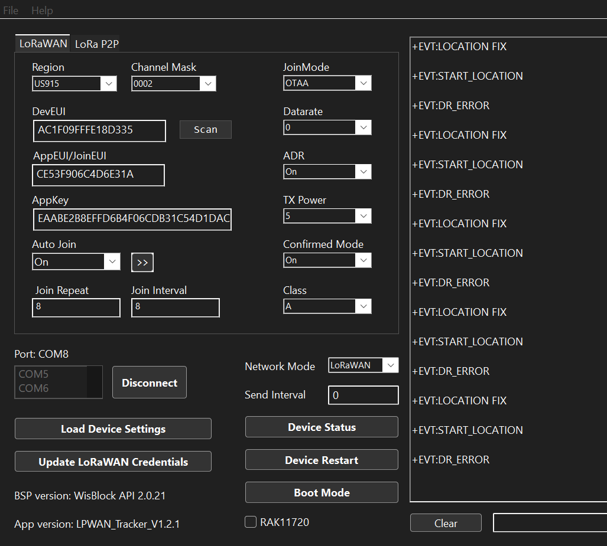This screenshot has height=546, width=607.
Task: Expand the Network Mode dropdown
Action: pyautogui.click(x=363, y=365)
